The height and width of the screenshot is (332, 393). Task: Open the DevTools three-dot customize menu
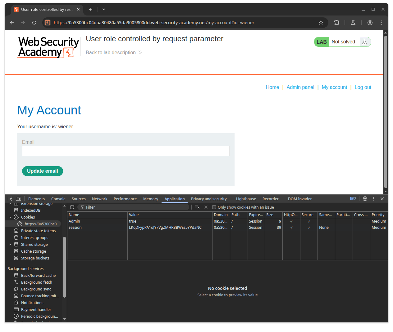pyautogui.click(x=374, y=199)
